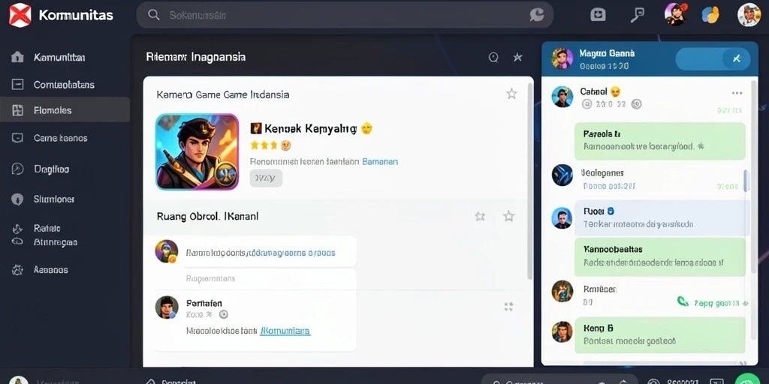The image size is (769, 384).
Task: Click the star icon in the Riemanr Inagnansia header
Action: (517, 57)
